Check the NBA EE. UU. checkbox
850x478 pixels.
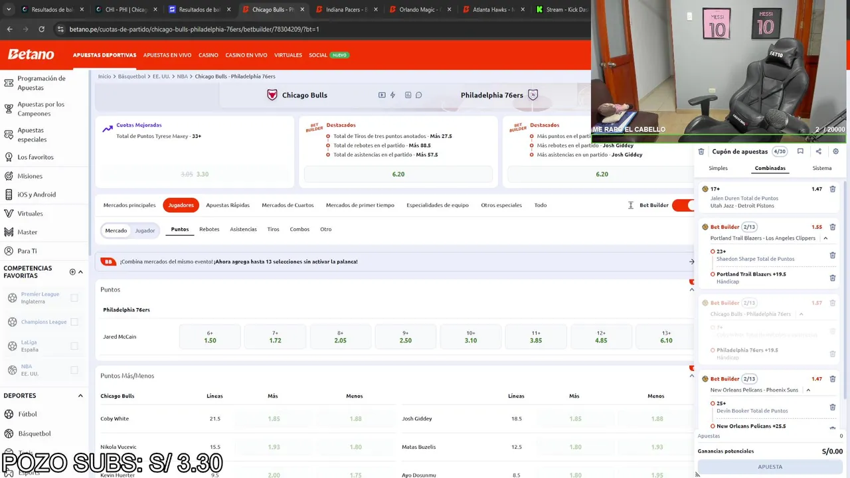coord(74,370)
